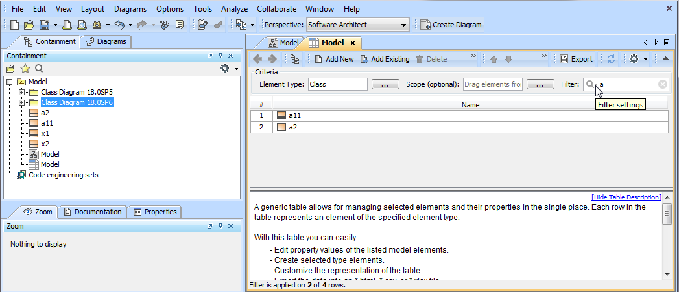The image size is (679, 292).
Task: Clear the filter text with X icon
Action: 662,84
